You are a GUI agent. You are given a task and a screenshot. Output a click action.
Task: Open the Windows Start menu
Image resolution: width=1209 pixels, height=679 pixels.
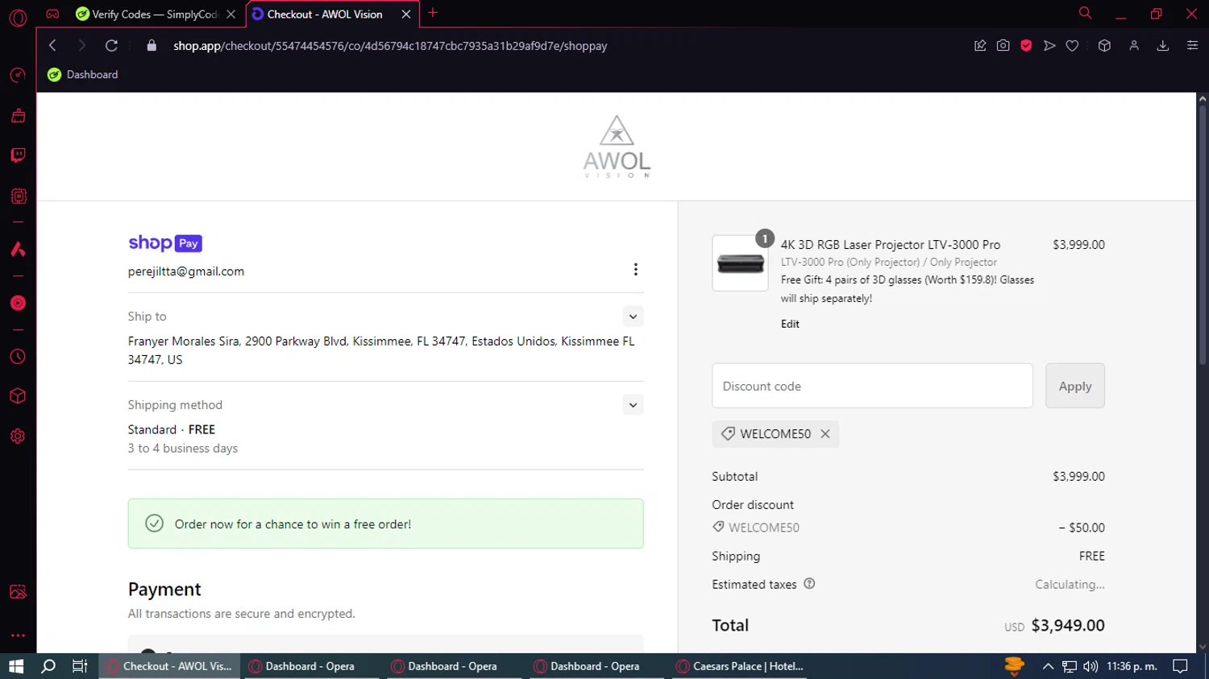[x=16, y=666]
